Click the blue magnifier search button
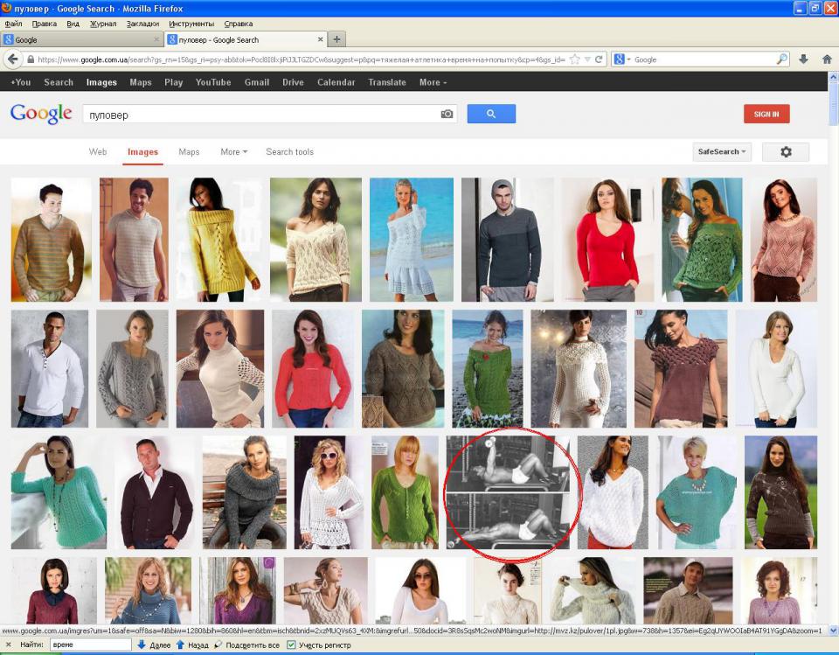 [x=491, y=114]
